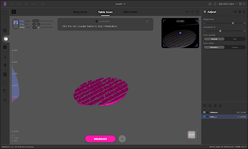The image size is (248, 149).
Task: Click the overlapping layers icon in the sidebar
Action: pos(5,91)
